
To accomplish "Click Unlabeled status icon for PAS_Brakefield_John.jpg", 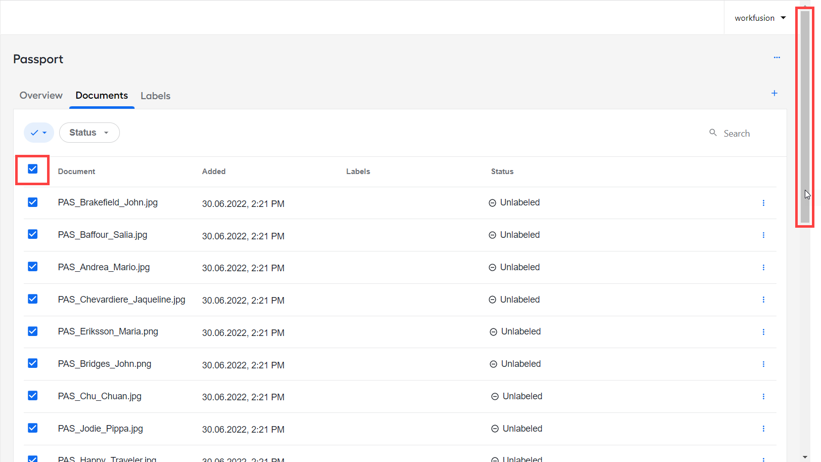I will pos(492,203).
